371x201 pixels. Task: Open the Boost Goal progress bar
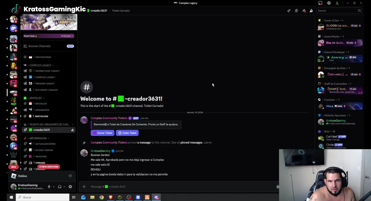[x=49, y=36]
